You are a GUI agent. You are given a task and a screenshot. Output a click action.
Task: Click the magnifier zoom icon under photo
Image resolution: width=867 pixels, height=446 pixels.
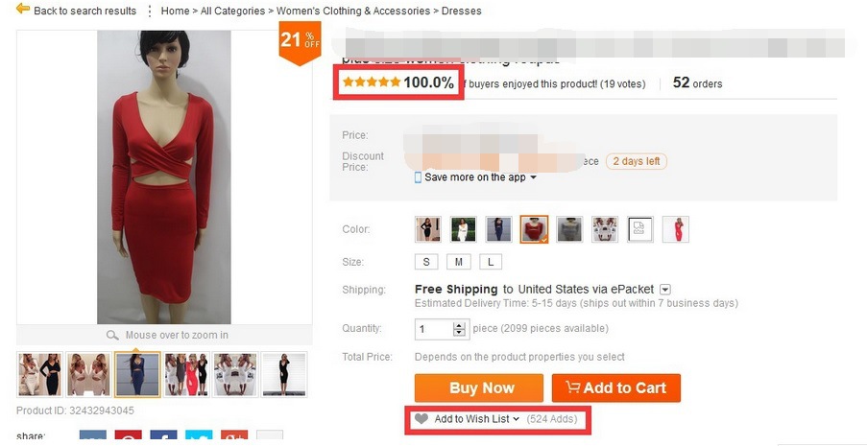pos(112,336)
